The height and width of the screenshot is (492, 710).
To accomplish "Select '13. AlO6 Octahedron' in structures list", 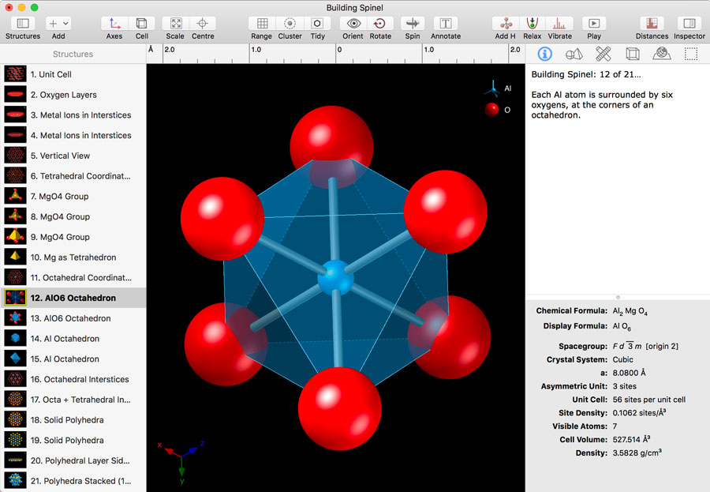I will pos(70,318).
